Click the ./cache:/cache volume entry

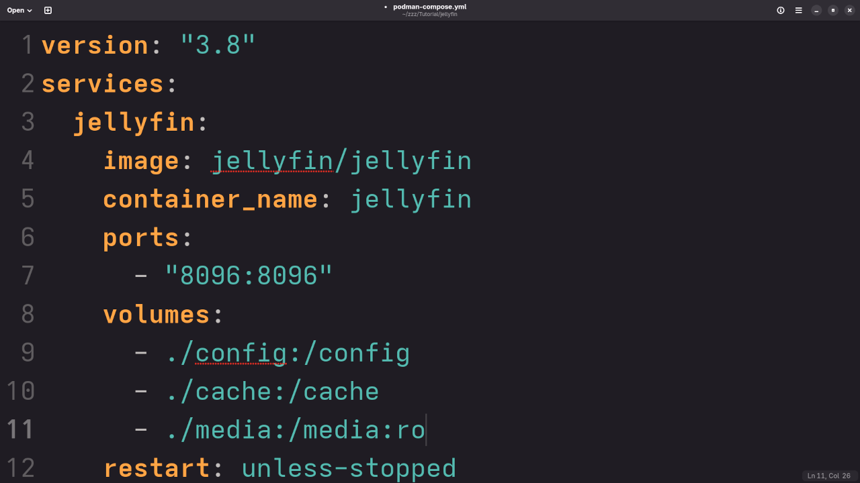coord(272,392)
